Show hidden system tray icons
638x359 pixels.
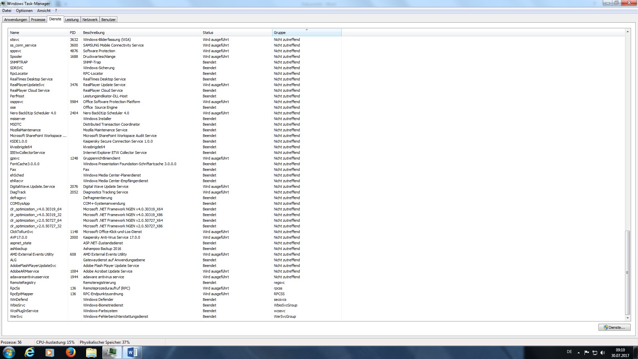tap(579, 353)
